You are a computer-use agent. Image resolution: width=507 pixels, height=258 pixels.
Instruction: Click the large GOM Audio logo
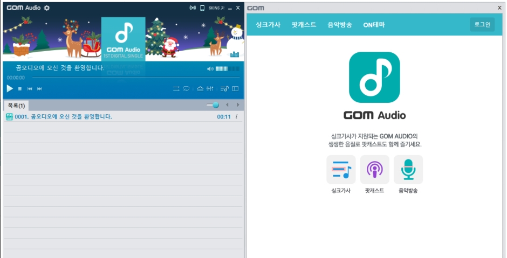tap(374, 78)
